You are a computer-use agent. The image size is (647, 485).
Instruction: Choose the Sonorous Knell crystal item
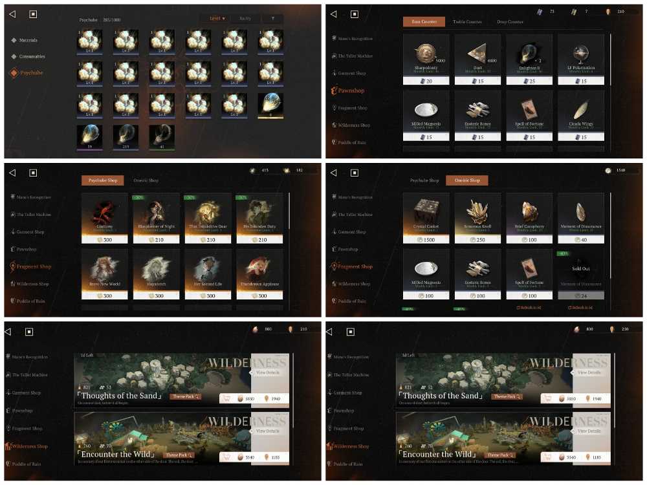(x=477, y=218)
